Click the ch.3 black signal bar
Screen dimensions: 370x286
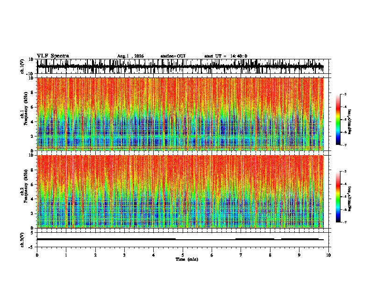[180, 239]
